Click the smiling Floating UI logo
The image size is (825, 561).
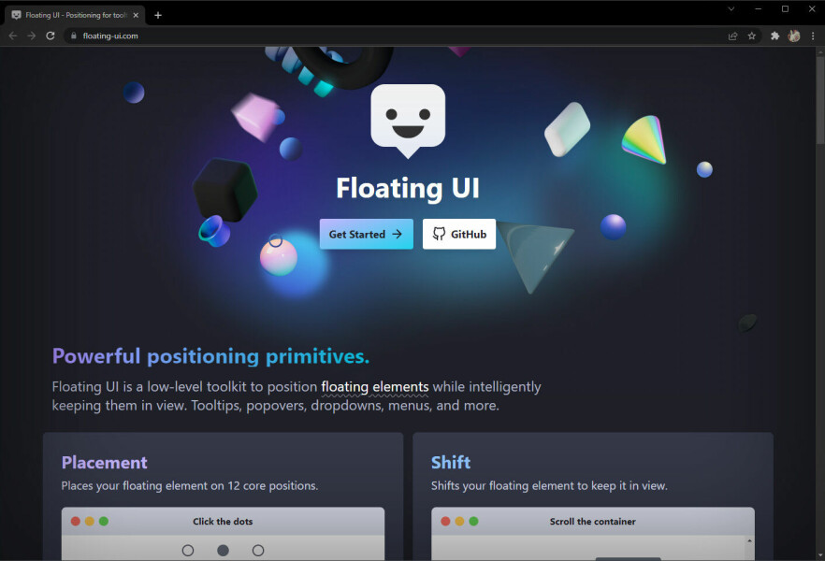(x=408, y=121)
